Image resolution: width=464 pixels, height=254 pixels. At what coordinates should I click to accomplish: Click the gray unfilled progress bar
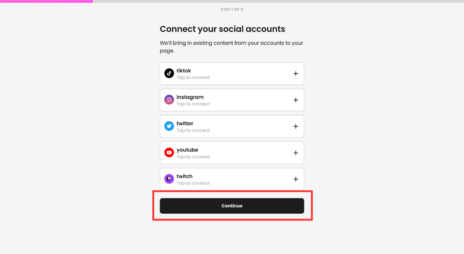[x=279, y=1]
